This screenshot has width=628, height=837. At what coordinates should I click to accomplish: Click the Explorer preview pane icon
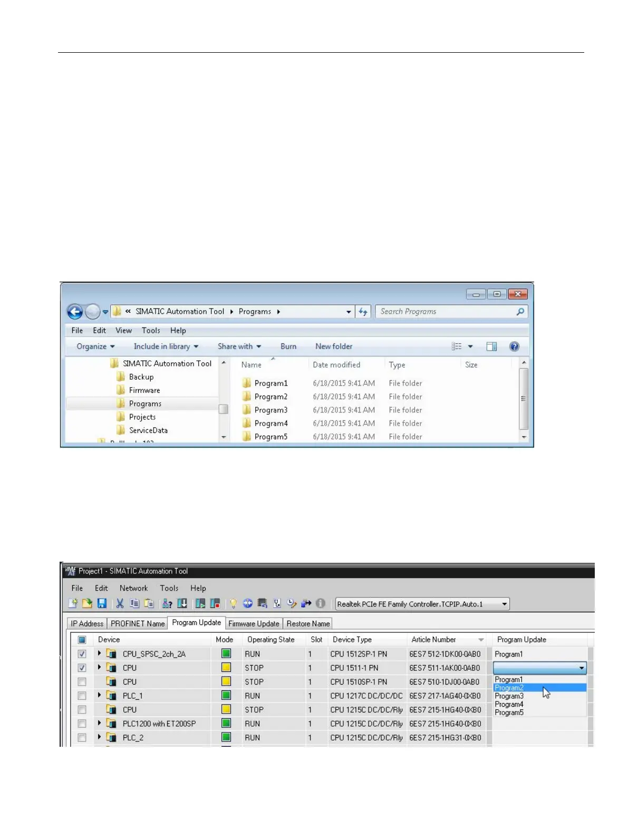(x=491, y=347)
